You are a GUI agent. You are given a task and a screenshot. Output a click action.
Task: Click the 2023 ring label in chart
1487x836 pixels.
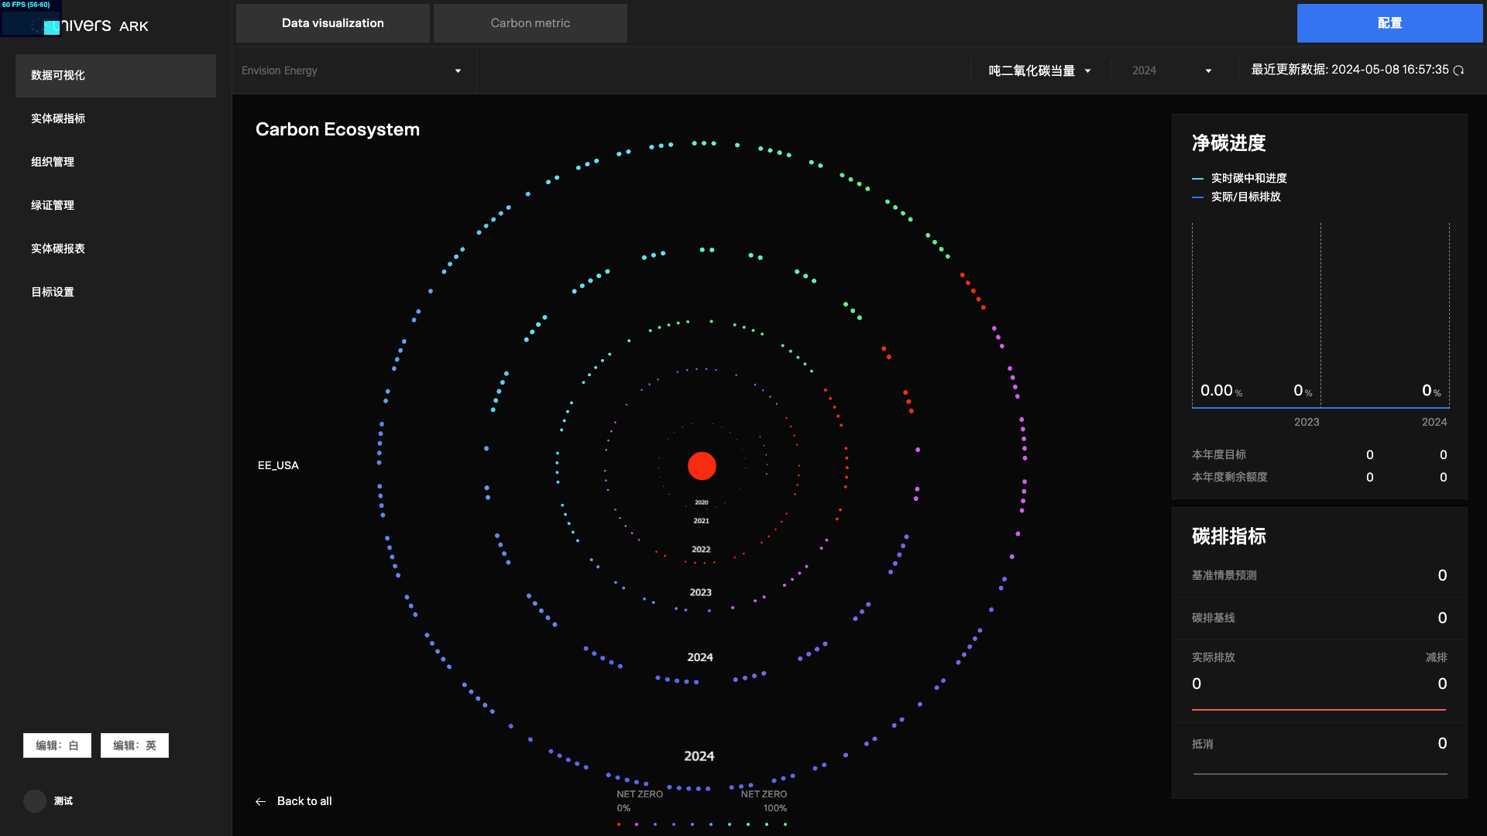point(700,592)
